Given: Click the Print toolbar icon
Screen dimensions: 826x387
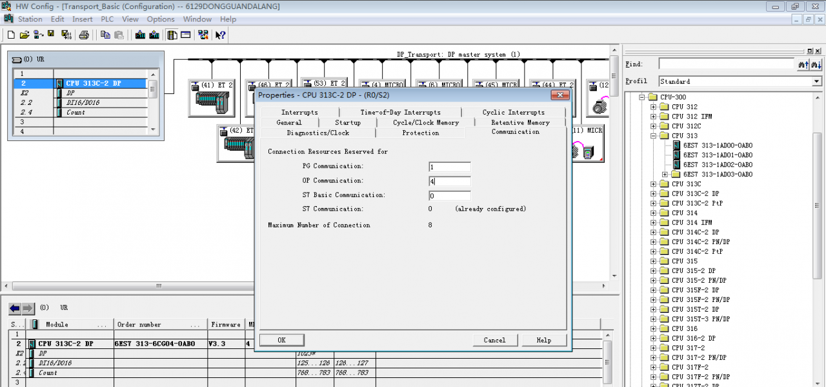Looking at the screenshot, I should pyautogui.click(x=84, y=35).
